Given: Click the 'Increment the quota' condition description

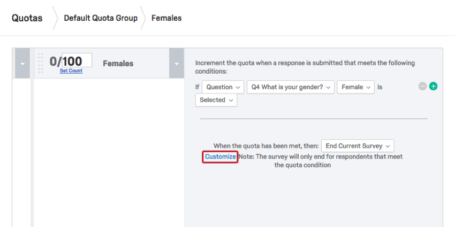Looking at the screenshot, I should pyautogui.click(x=305, y=67).
